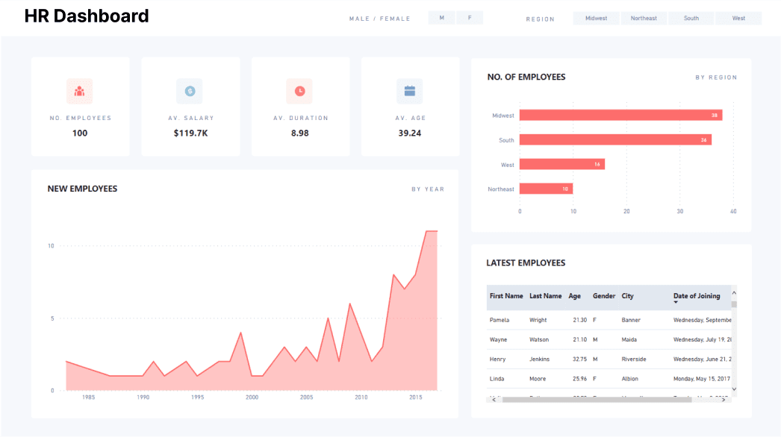
Task: Click the employees icon on No. Employees card
Action: click(x=80, y=91)
